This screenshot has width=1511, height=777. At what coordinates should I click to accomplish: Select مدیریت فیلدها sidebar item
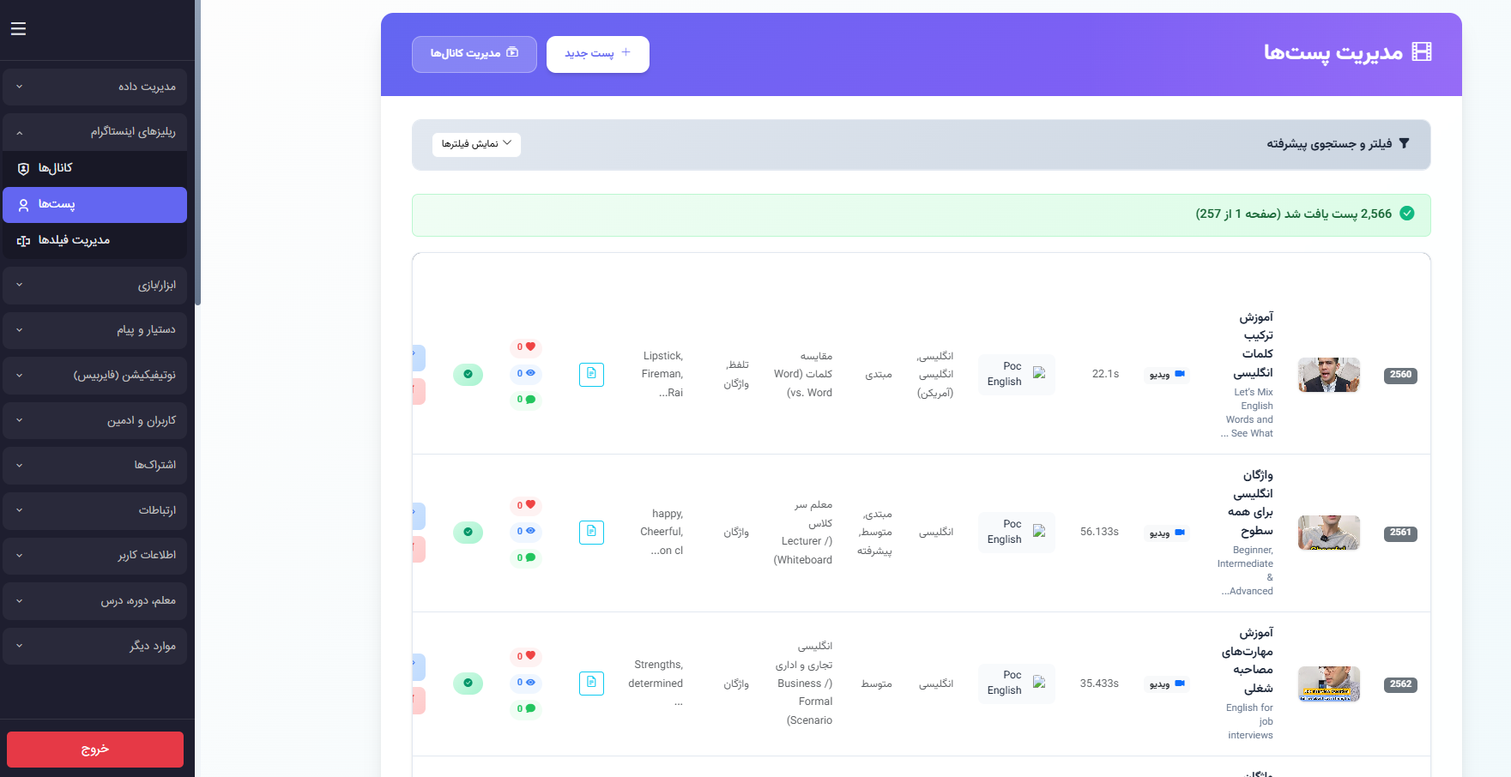pyautogui.click(x=94, y=240)
